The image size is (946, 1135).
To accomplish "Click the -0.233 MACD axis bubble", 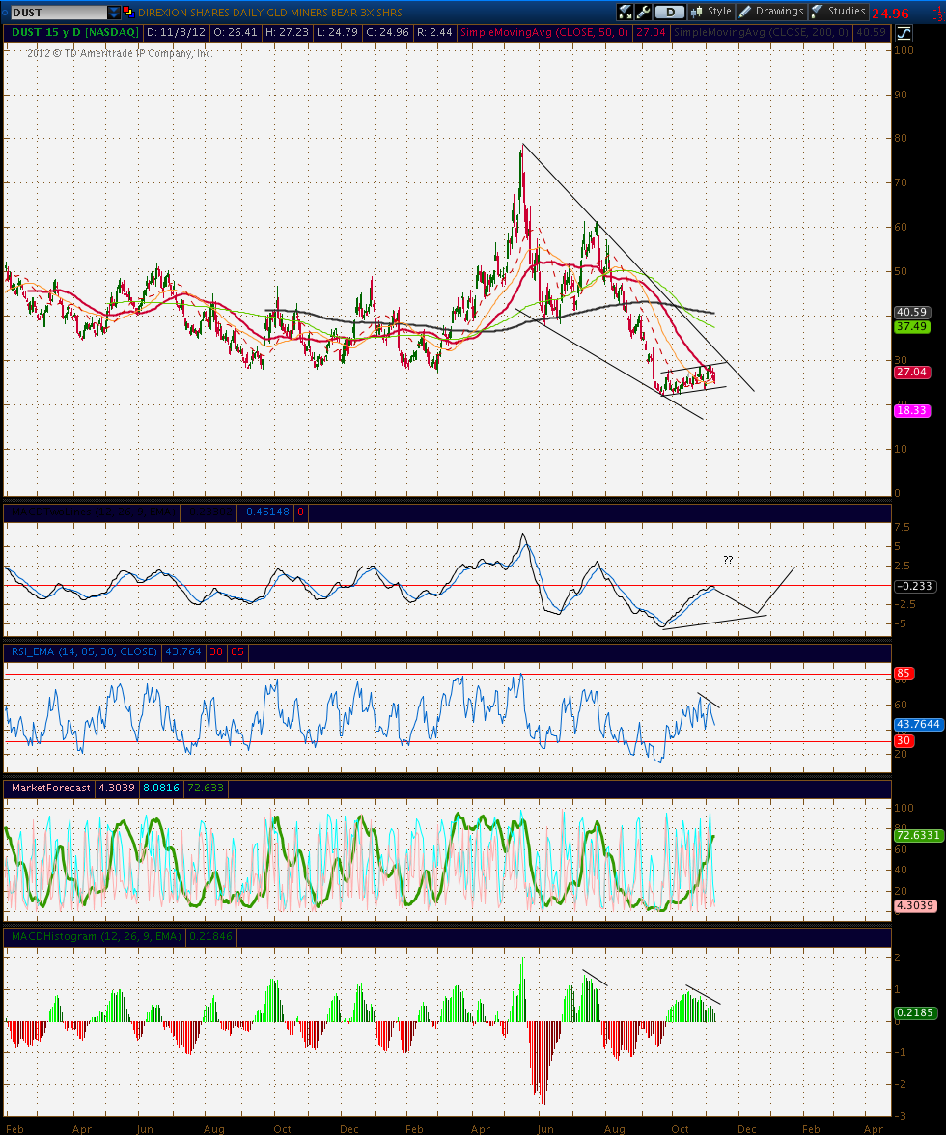I will [x=914, y=587].
